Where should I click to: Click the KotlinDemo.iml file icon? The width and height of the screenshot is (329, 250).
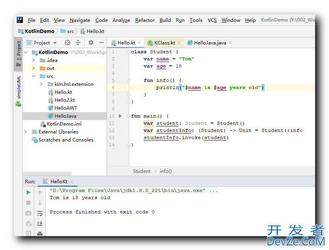(43, 124)
